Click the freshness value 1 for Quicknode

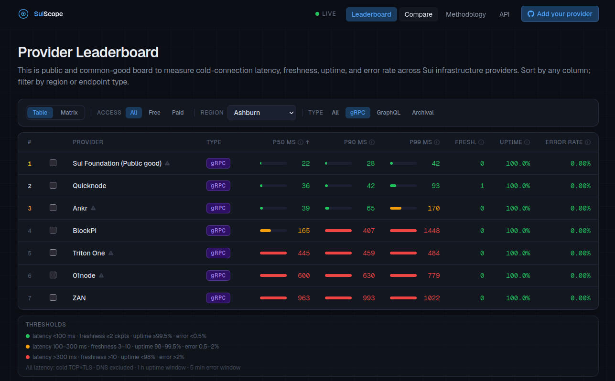click(482, 186)
